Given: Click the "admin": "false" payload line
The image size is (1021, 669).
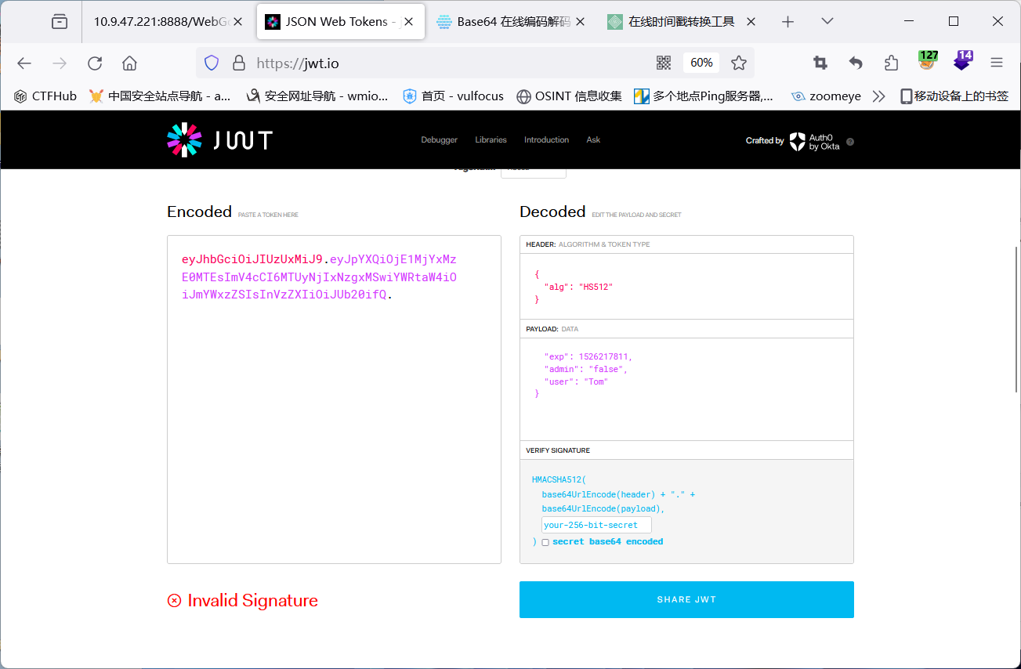Looking at the screenshot, I should point(586,369).
